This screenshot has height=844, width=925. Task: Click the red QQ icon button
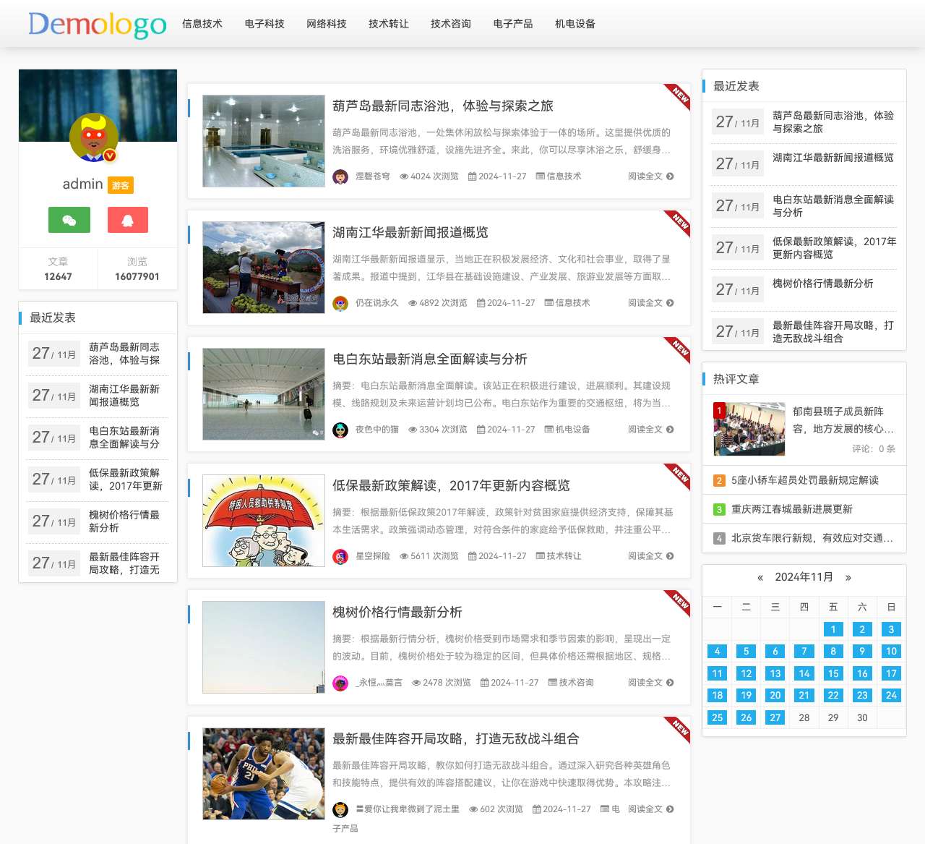click(x=128, y=220)
